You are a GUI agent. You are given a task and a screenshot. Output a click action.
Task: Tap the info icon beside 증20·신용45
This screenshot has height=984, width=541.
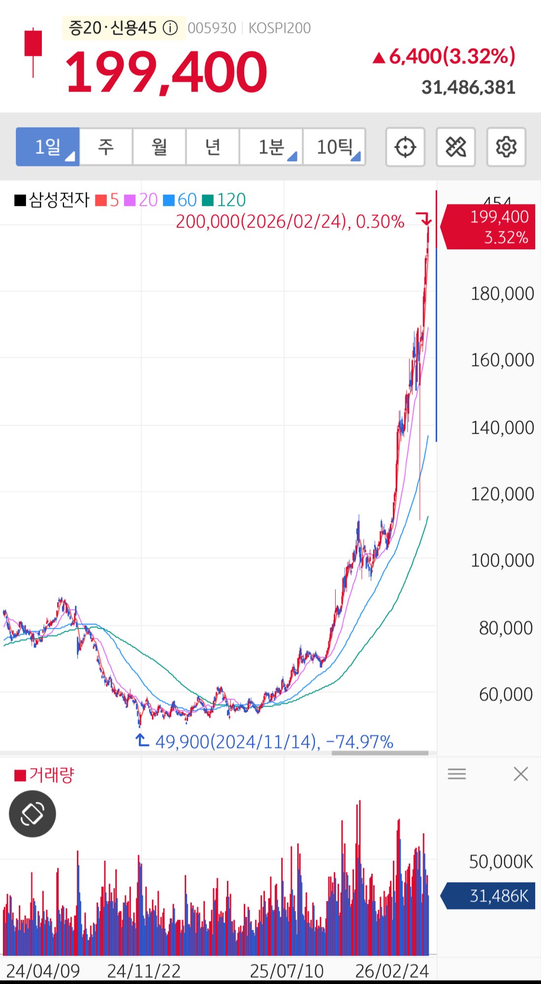170,28
